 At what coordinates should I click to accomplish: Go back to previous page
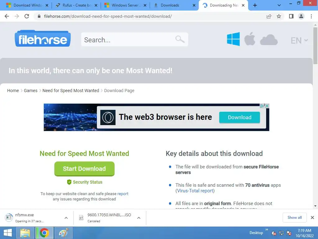coord(7,16)
